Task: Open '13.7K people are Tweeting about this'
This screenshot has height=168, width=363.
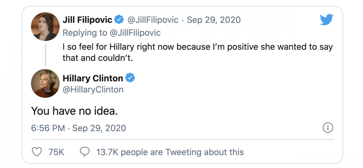Action: [x=170, y=152]
